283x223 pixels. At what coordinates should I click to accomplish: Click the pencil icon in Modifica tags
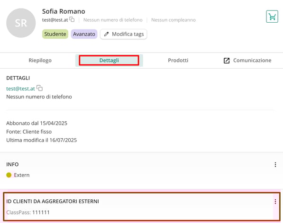pyautogui.click(x=106, y=34)
